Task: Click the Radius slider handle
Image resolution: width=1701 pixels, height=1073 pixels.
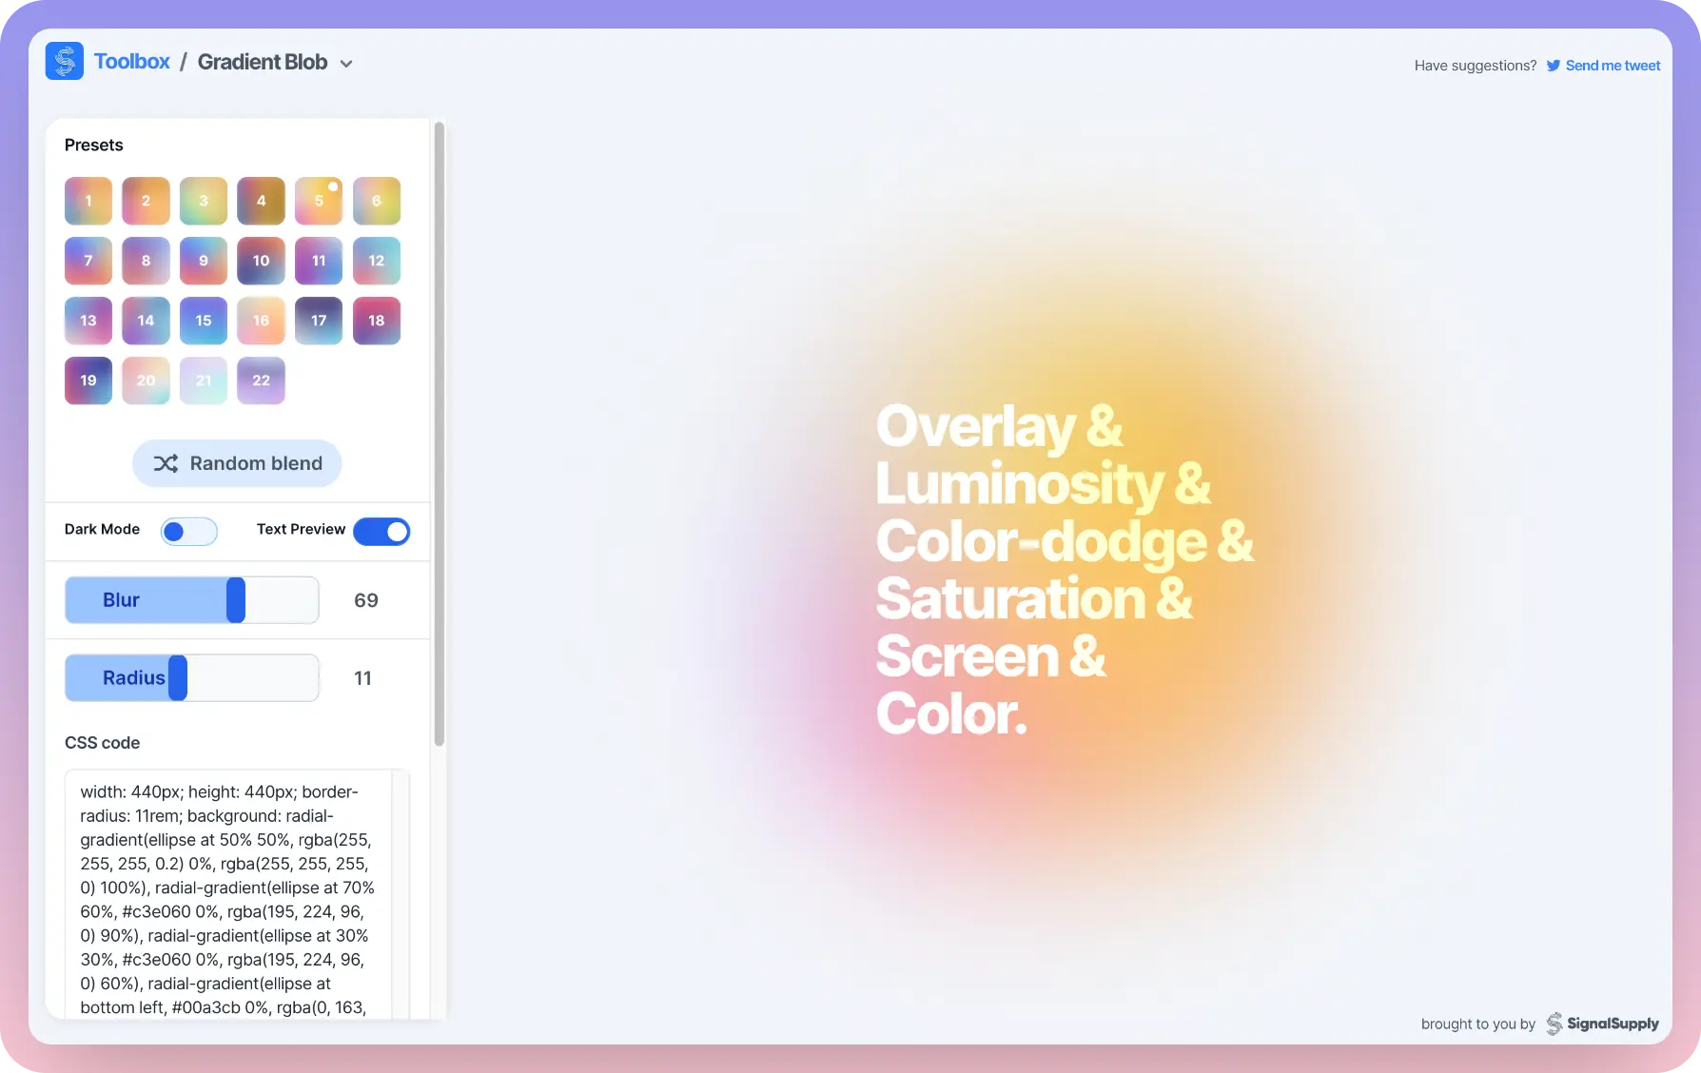Action: click(178, 678)
